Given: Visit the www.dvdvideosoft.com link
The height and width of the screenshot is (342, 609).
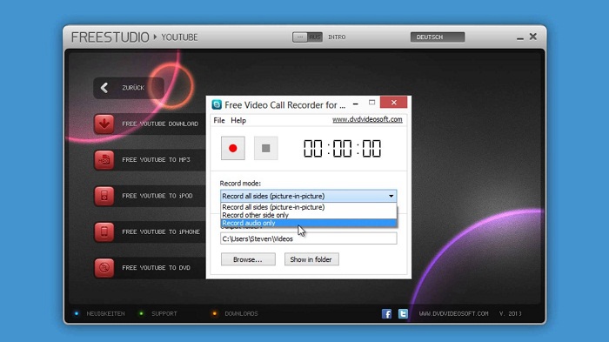Looking at the screenshot, I should tap(367, 119).
